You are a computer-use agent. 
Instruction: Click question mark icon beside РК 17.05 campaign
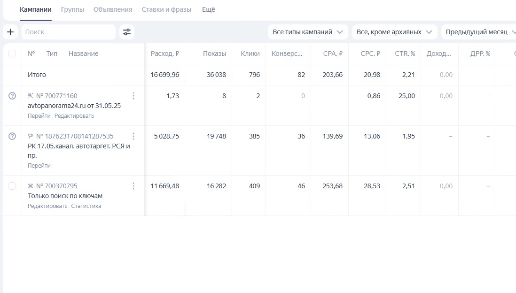click(x=12, y=136)
